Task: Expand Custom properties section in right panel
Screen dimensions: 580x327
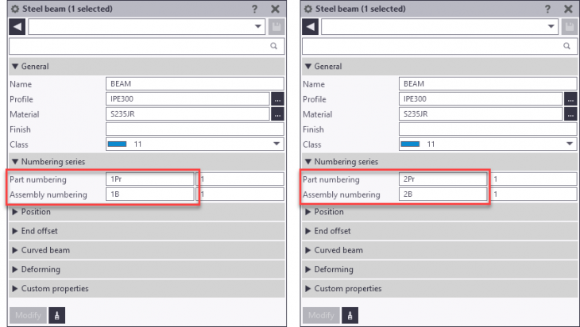Action: (x=440, y=289)
